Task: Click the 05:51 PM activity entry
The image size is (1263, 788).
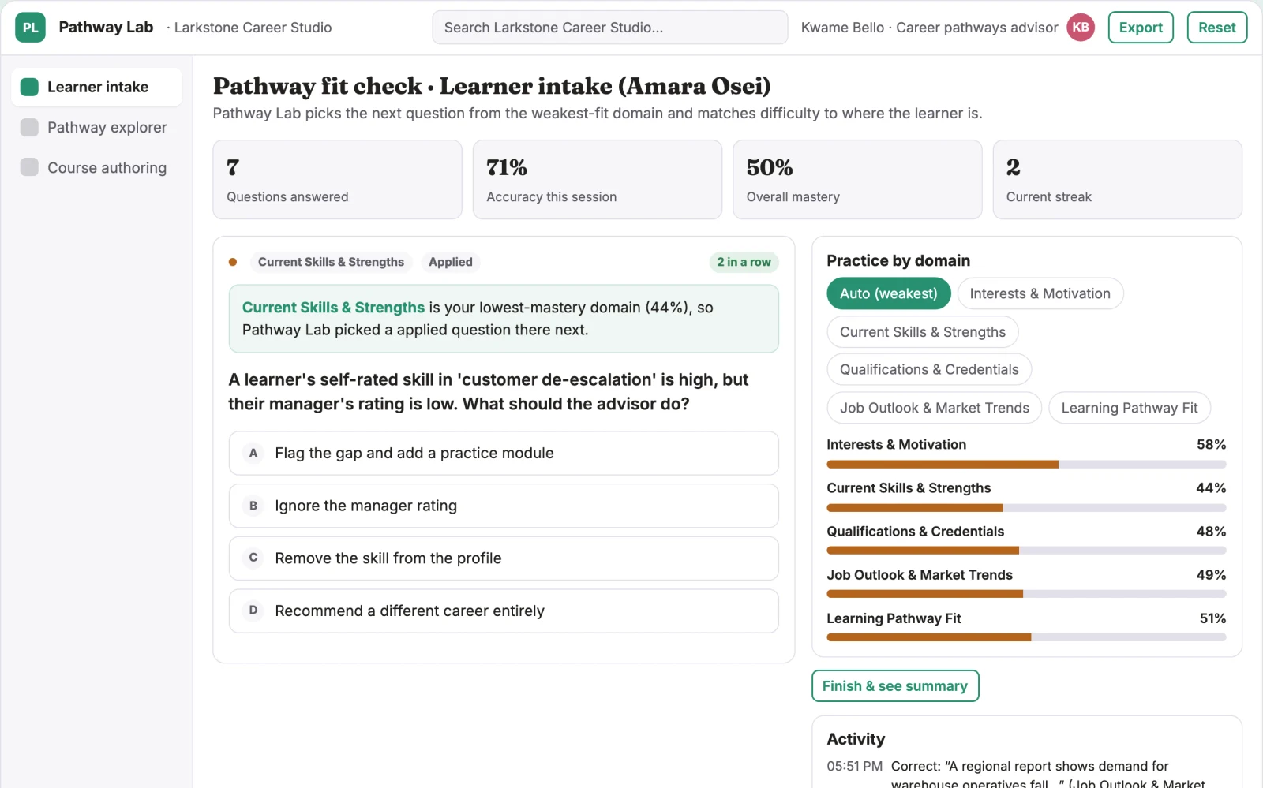Action: (1026, 773)
